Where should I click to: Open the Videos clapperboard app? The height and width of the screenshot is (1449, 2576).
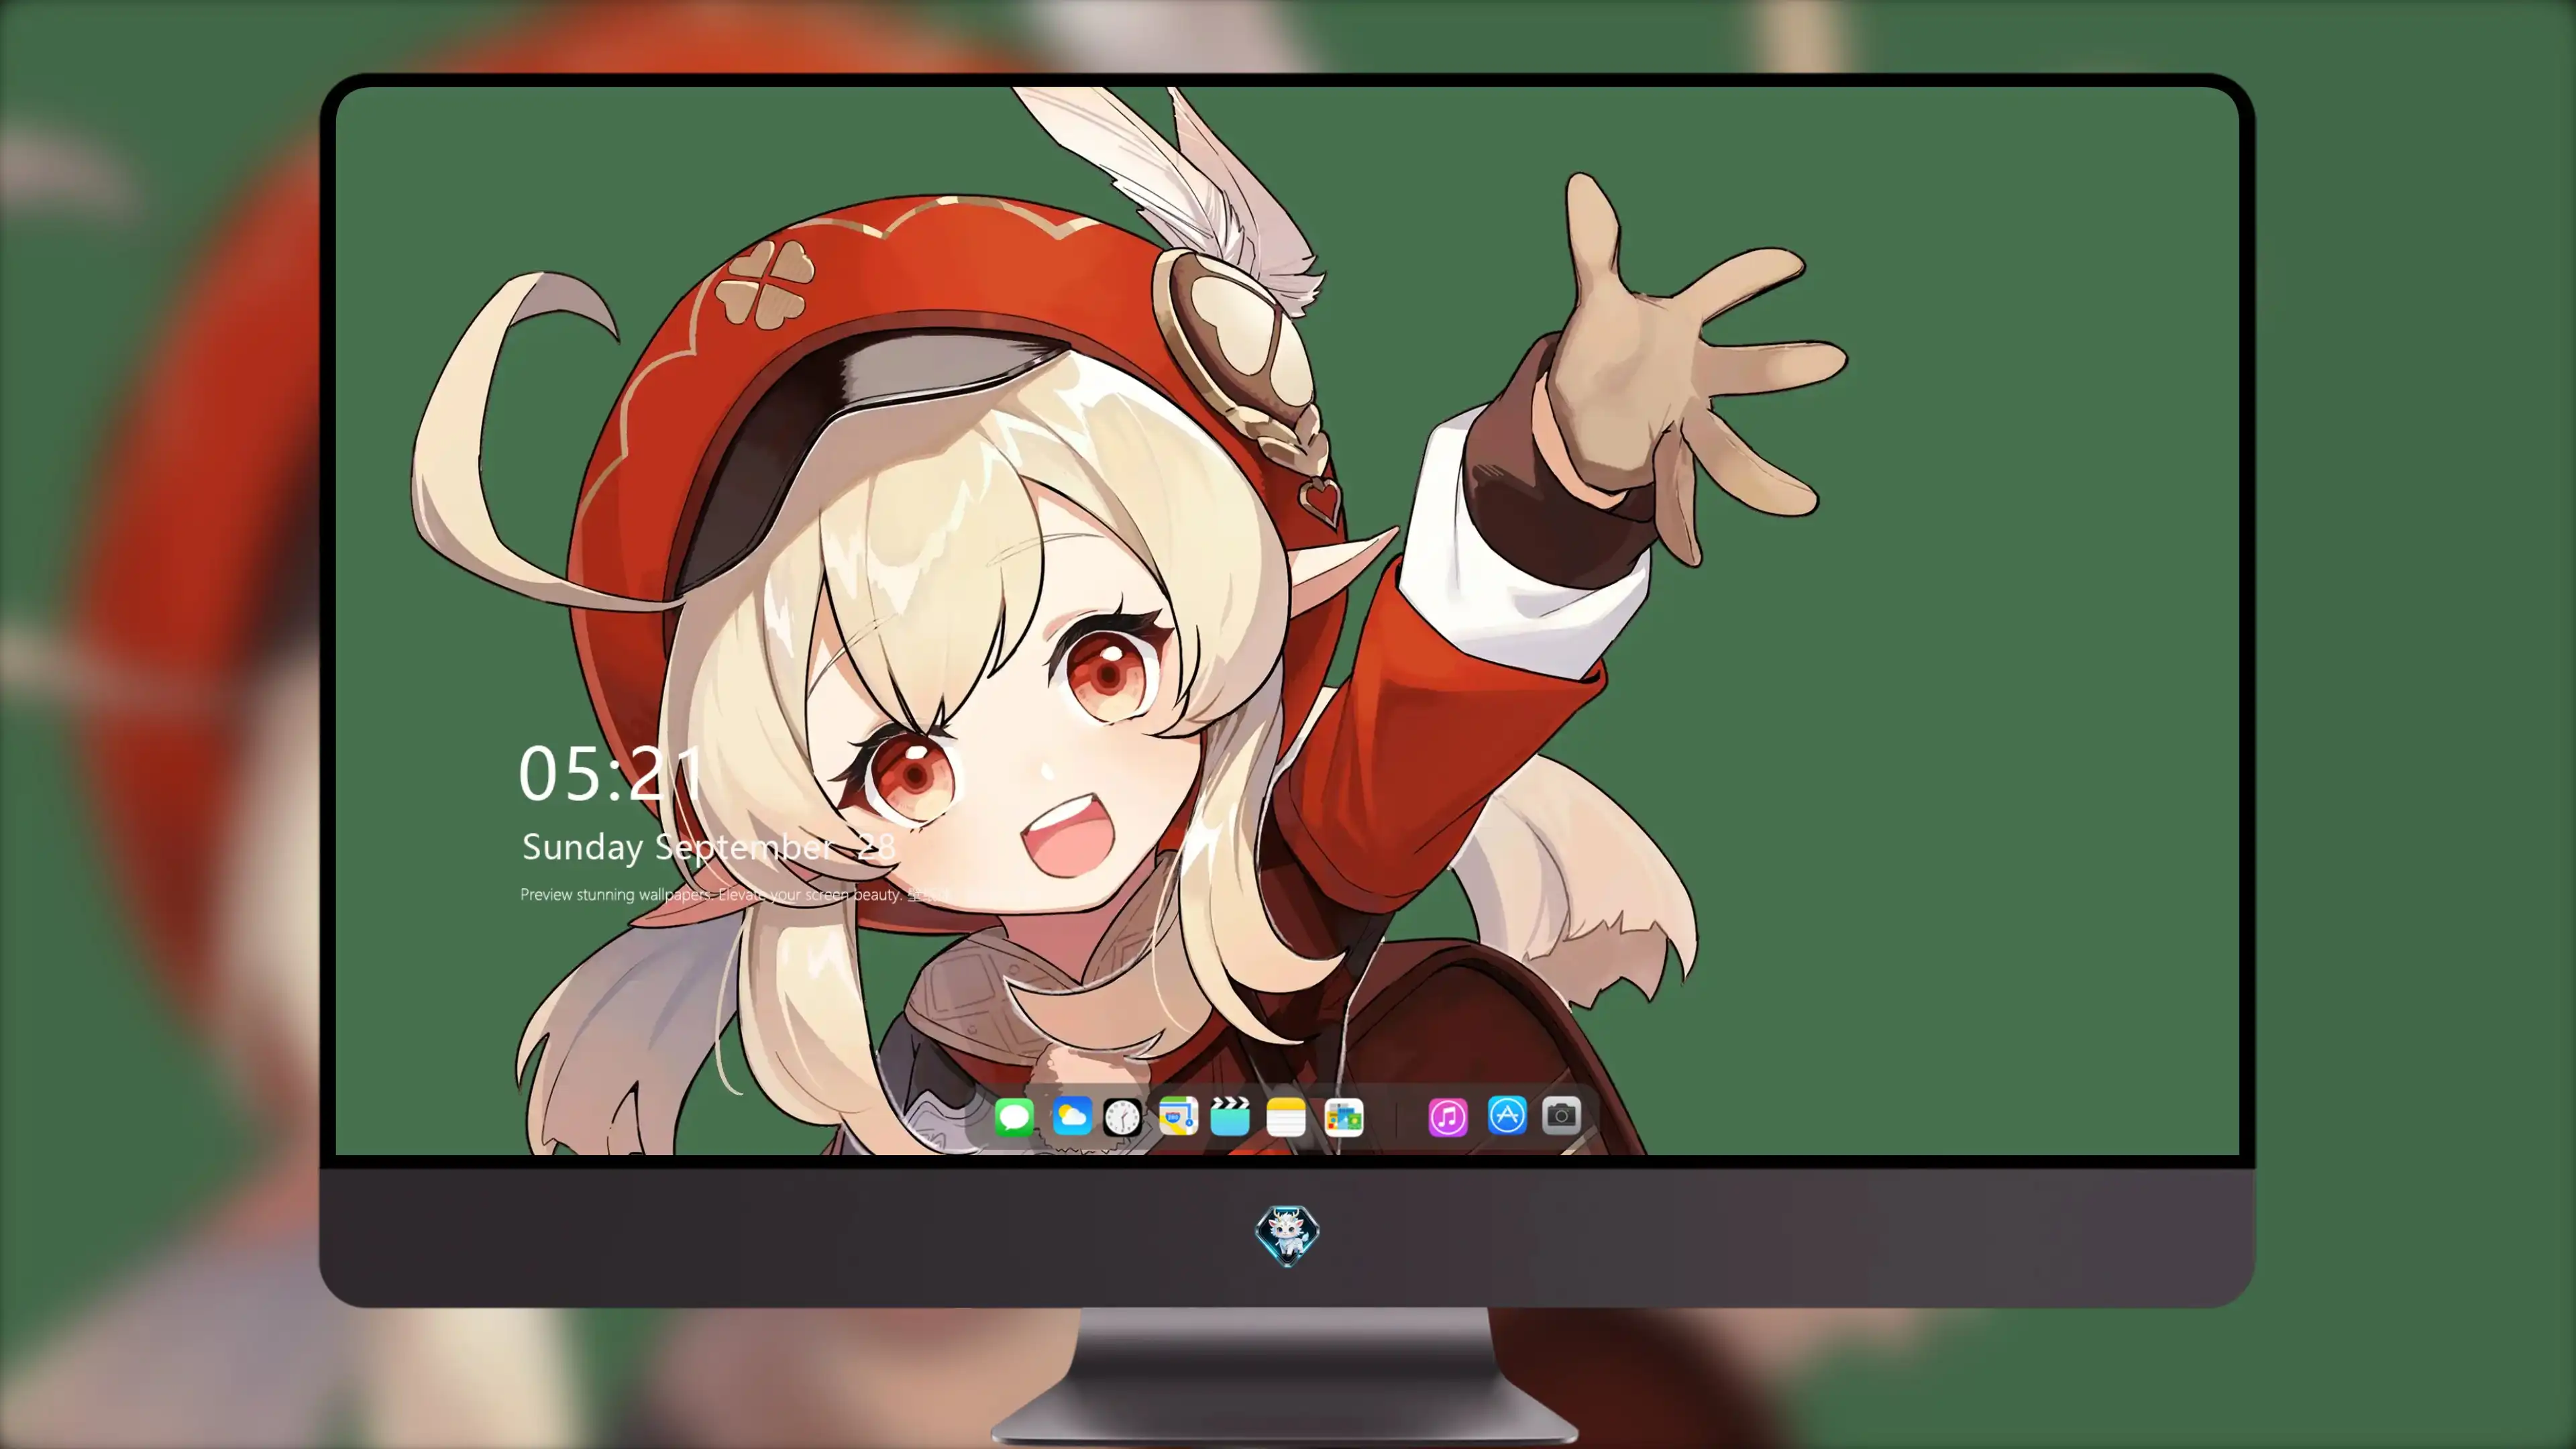tap(1230, 1116)
